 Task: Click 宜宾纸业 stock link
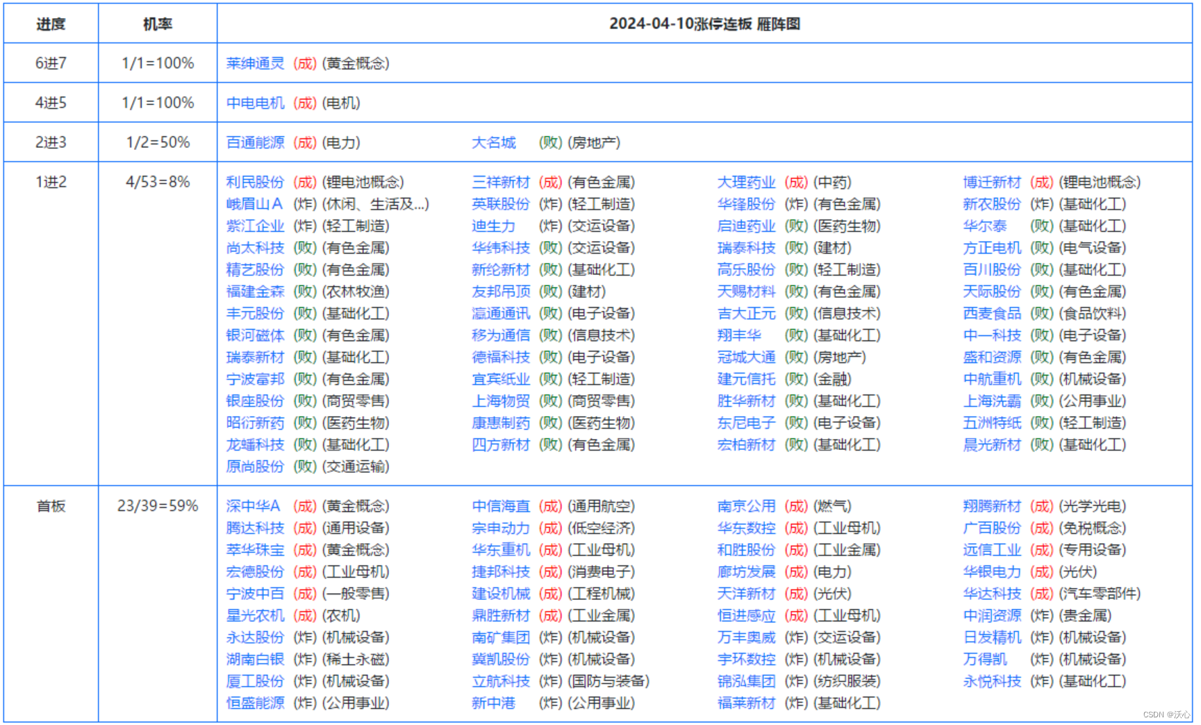coord(501,379)
